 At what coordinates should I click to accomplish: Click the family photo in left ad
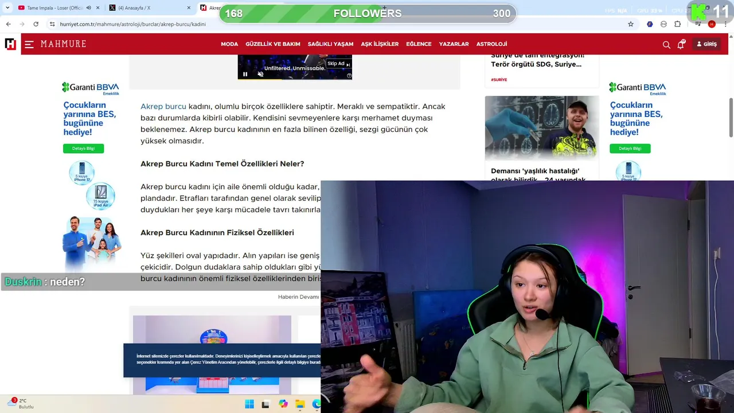click(92, 243)
